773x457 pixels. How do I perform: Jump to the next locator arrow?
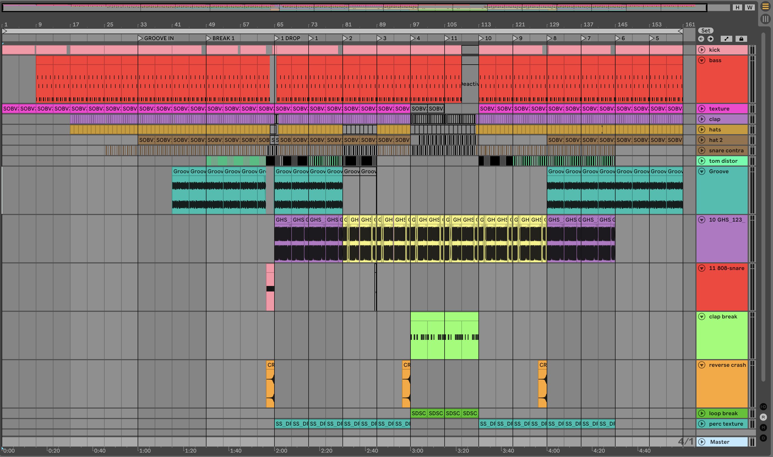coord(710,39)
